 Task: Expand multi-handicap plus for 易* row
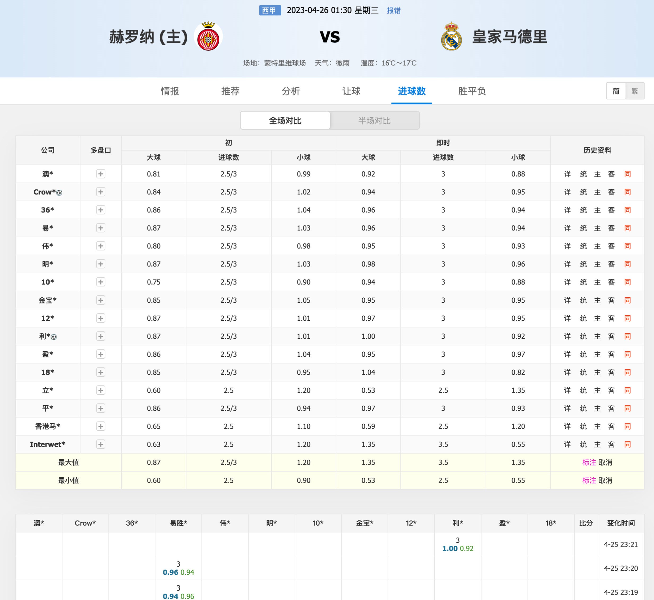click(101, 228)
